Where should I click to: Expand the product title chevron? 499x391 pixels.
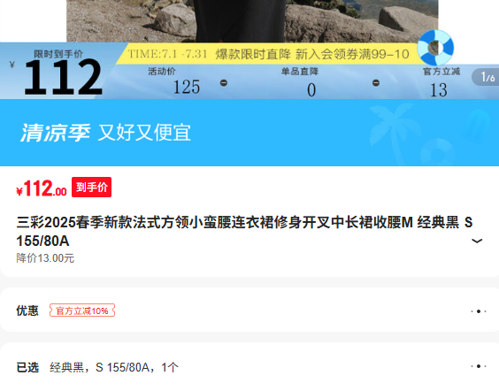pos(476,241)
